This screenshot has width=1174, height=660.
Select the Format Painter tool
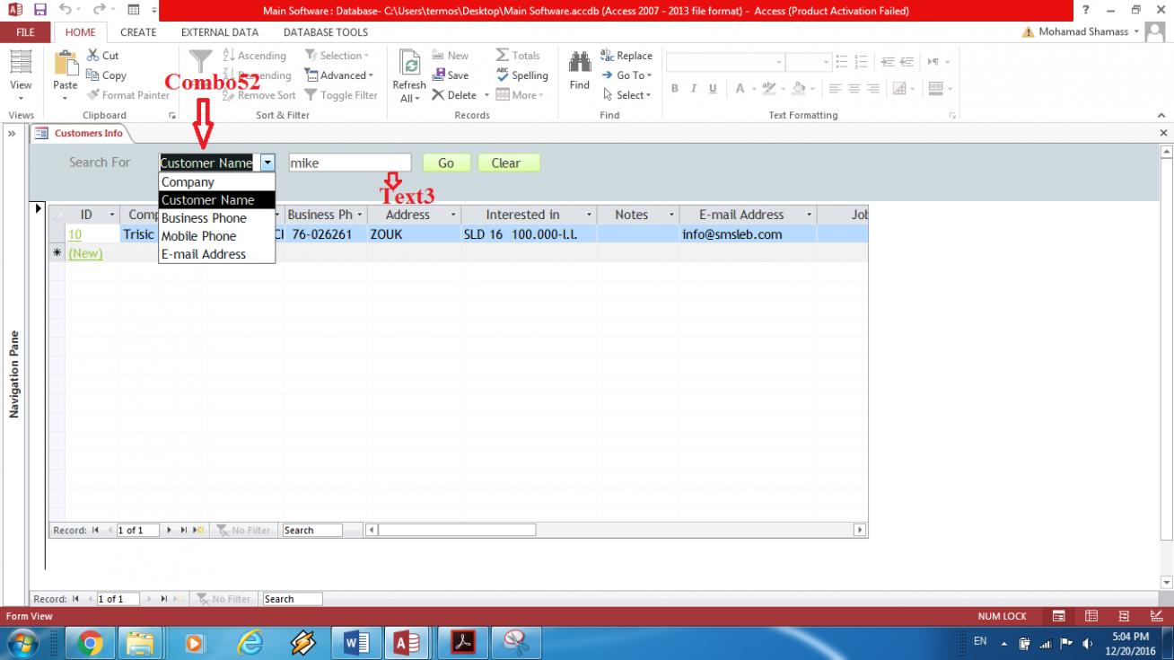click(93, 95)
